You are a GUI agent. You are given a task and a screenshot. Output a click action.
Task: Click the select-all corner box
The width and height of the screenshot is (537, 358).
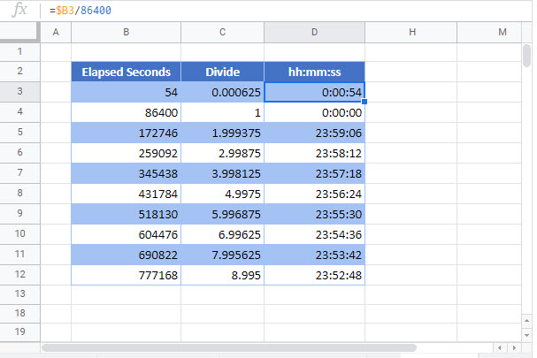(x=19, y=32)
